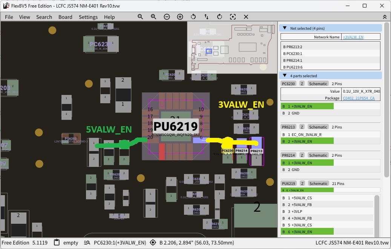Click the +3VALW_EN network name link
Viewport: 391px width, 249px height.
[353, 37]
